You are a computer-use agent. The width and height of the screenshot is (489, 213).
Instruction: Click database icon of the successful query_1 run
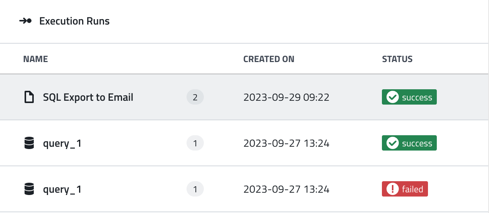pos(29,144)
